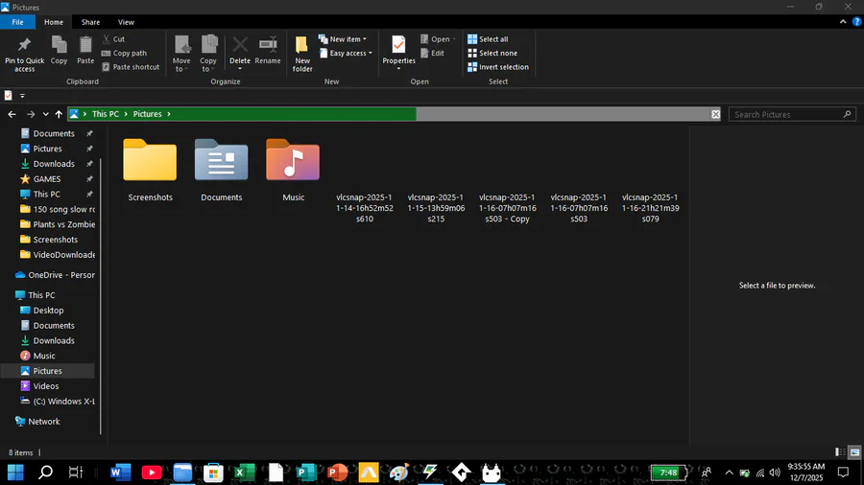Click Select none
This screenshot has width=864, height=485.
coord(492,53)
